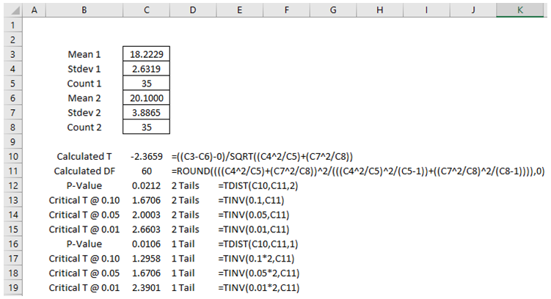Click the =TINV(0.1,C11) formula text

click(x=251, y=200)
